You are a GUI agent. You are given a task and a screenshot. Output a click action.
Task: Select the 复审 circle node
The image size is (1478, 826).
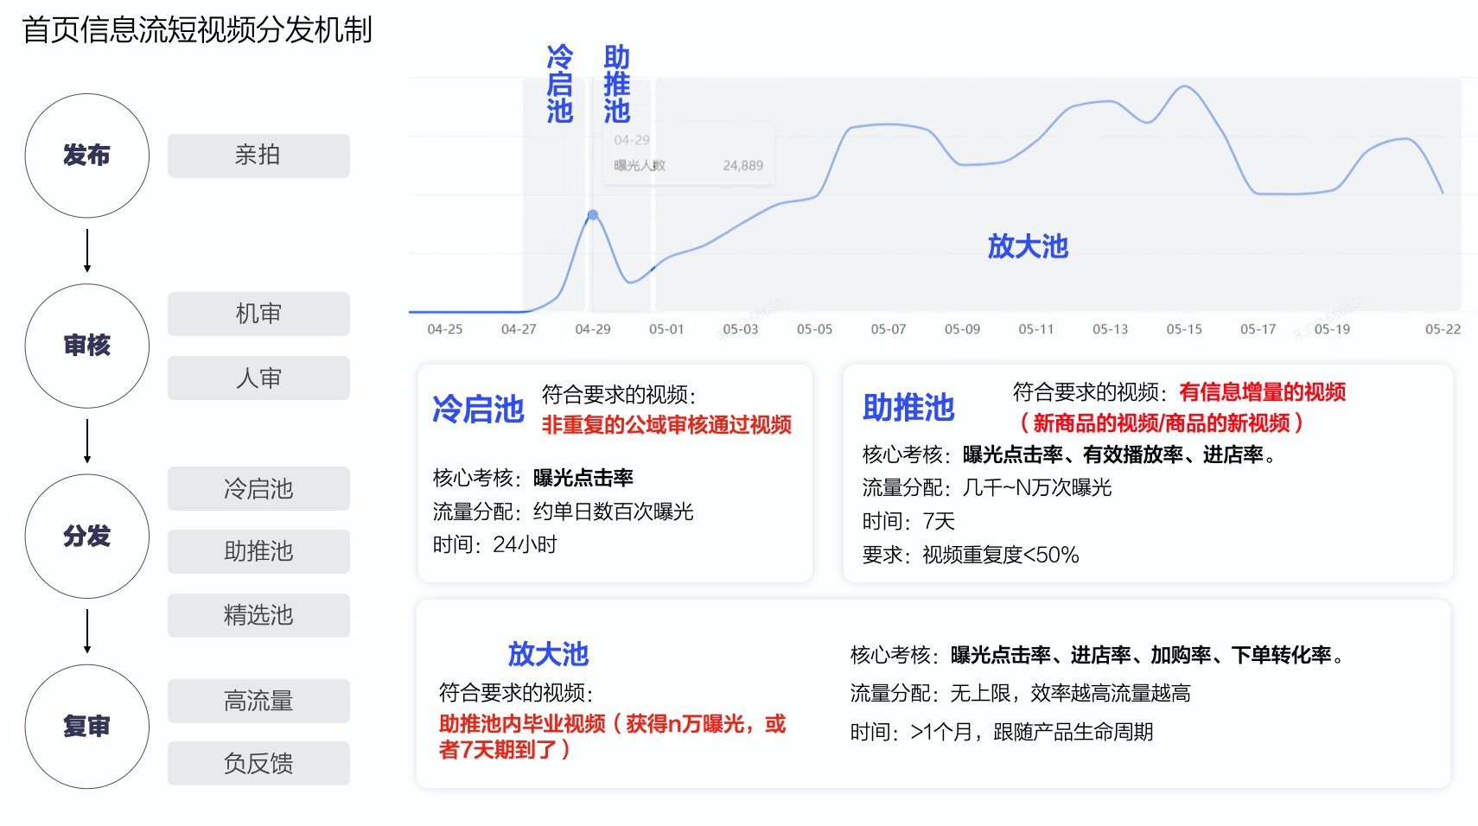[86, 726]
